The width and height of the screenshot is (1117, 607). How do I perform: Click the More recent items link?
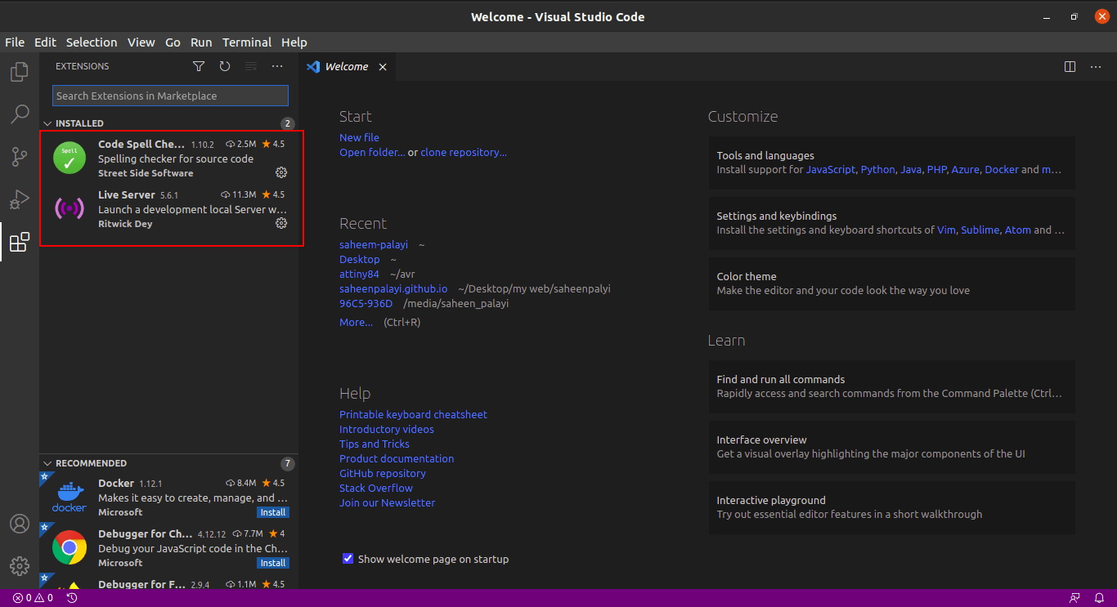(356, 322)
